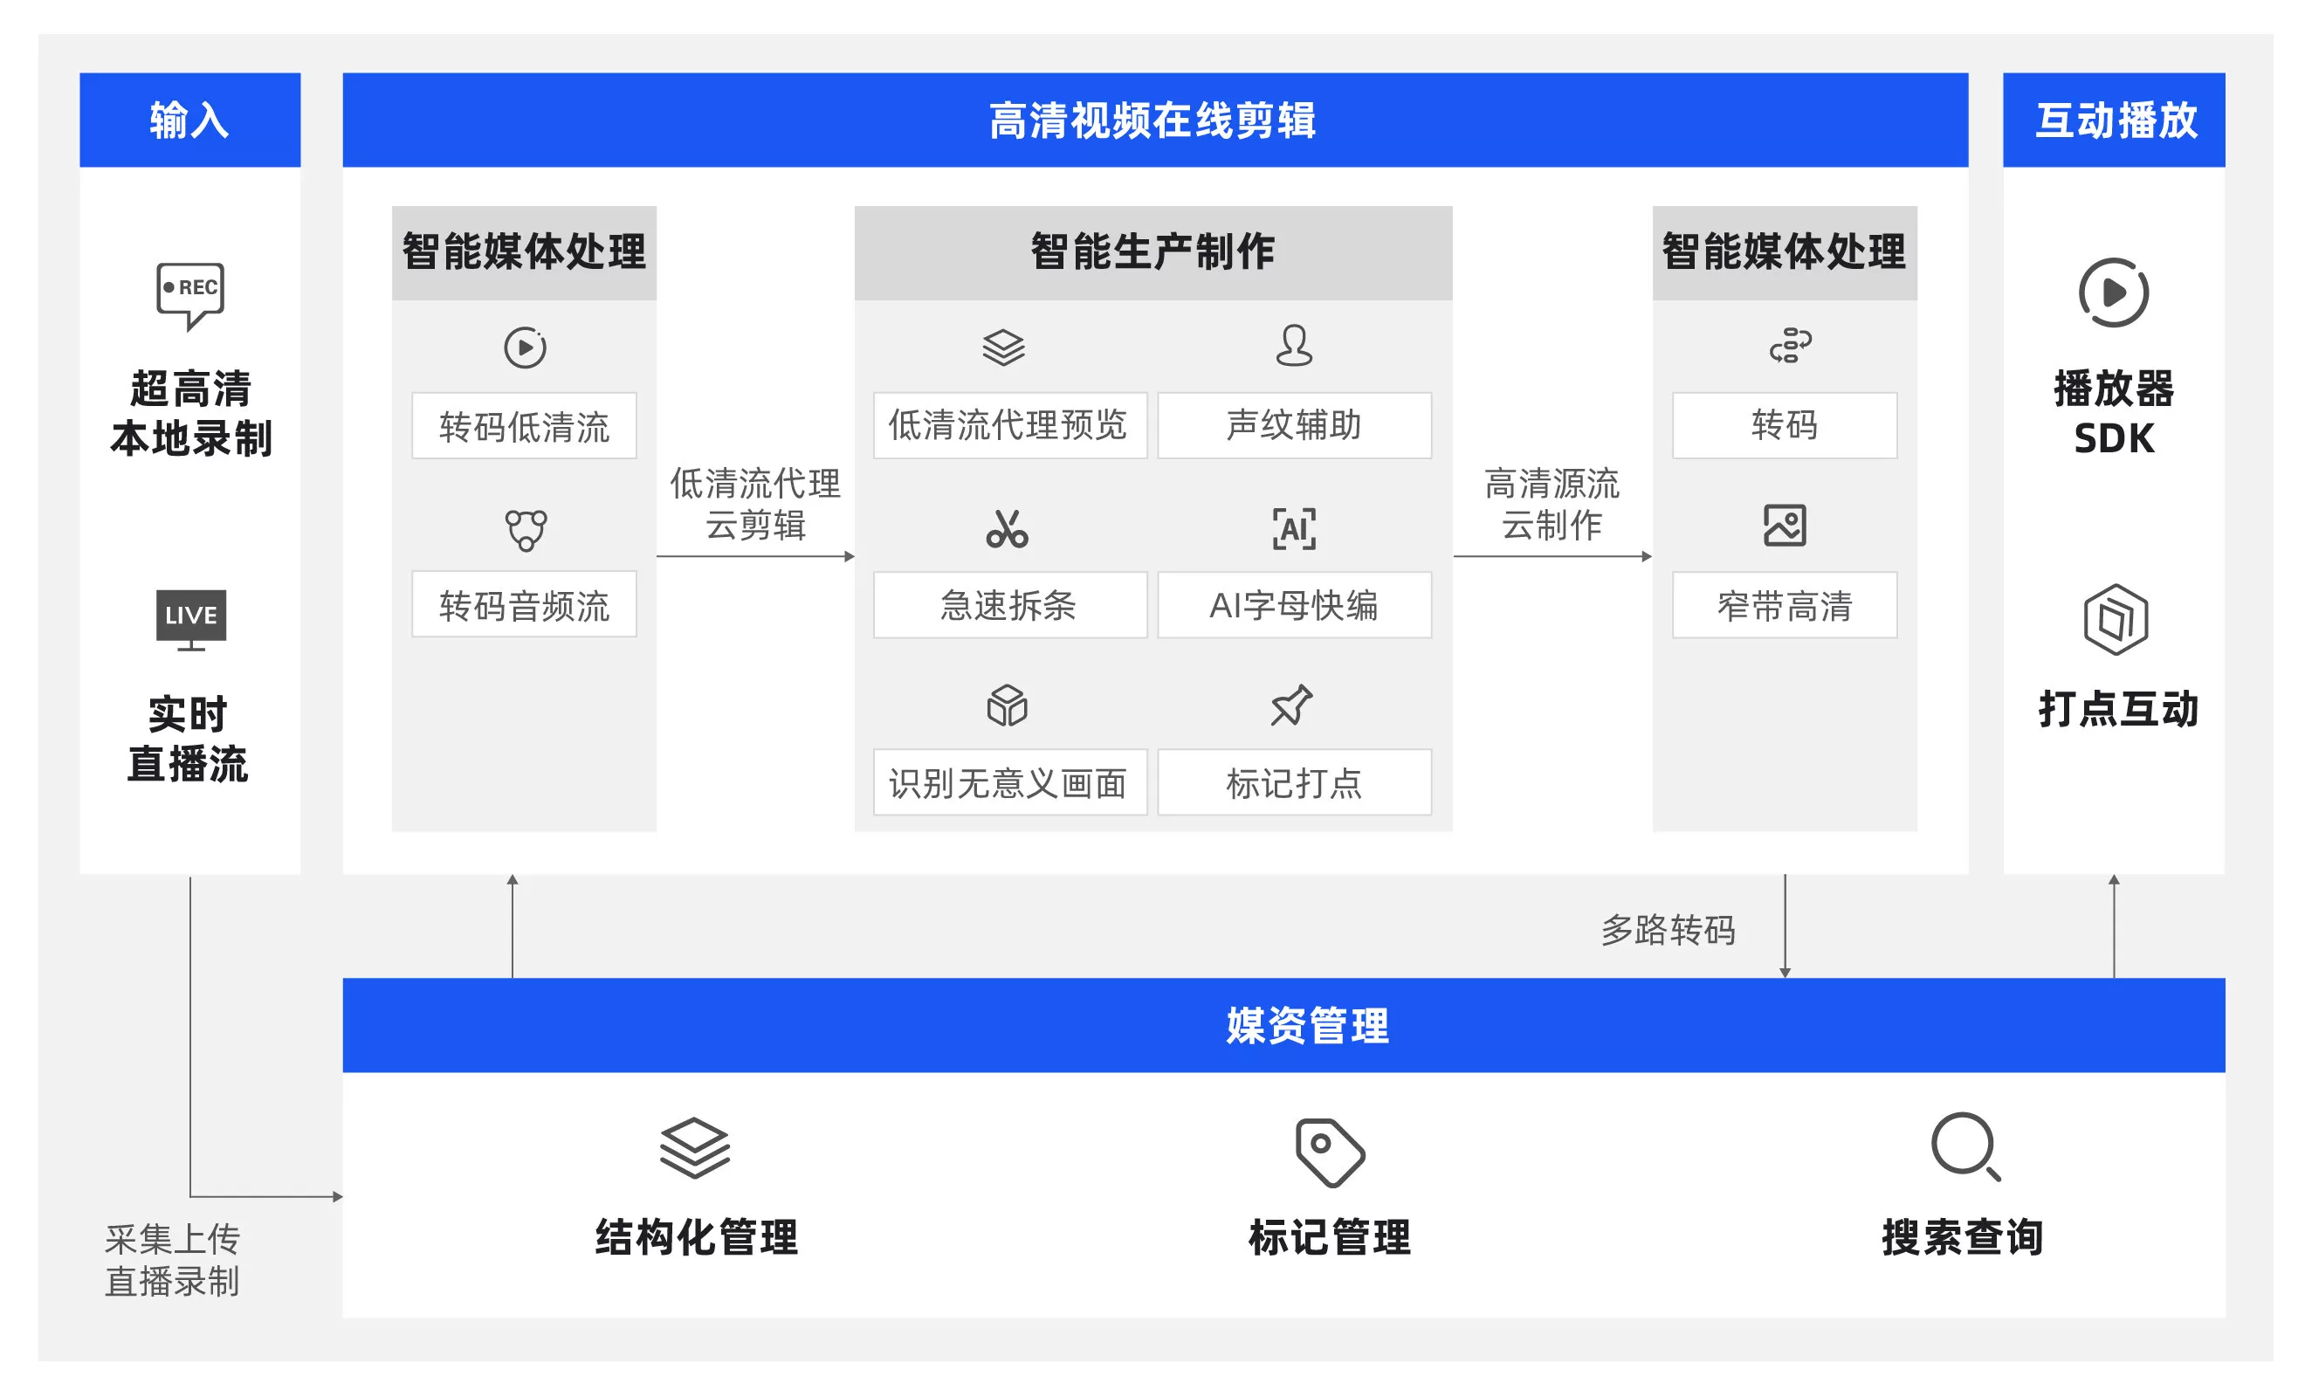The width and height of the screenshot is (2305, 1397).
Task: Click the person silhouette icon above 声纹辅助
Action: pyautogui.click(x=1294, y=347)
